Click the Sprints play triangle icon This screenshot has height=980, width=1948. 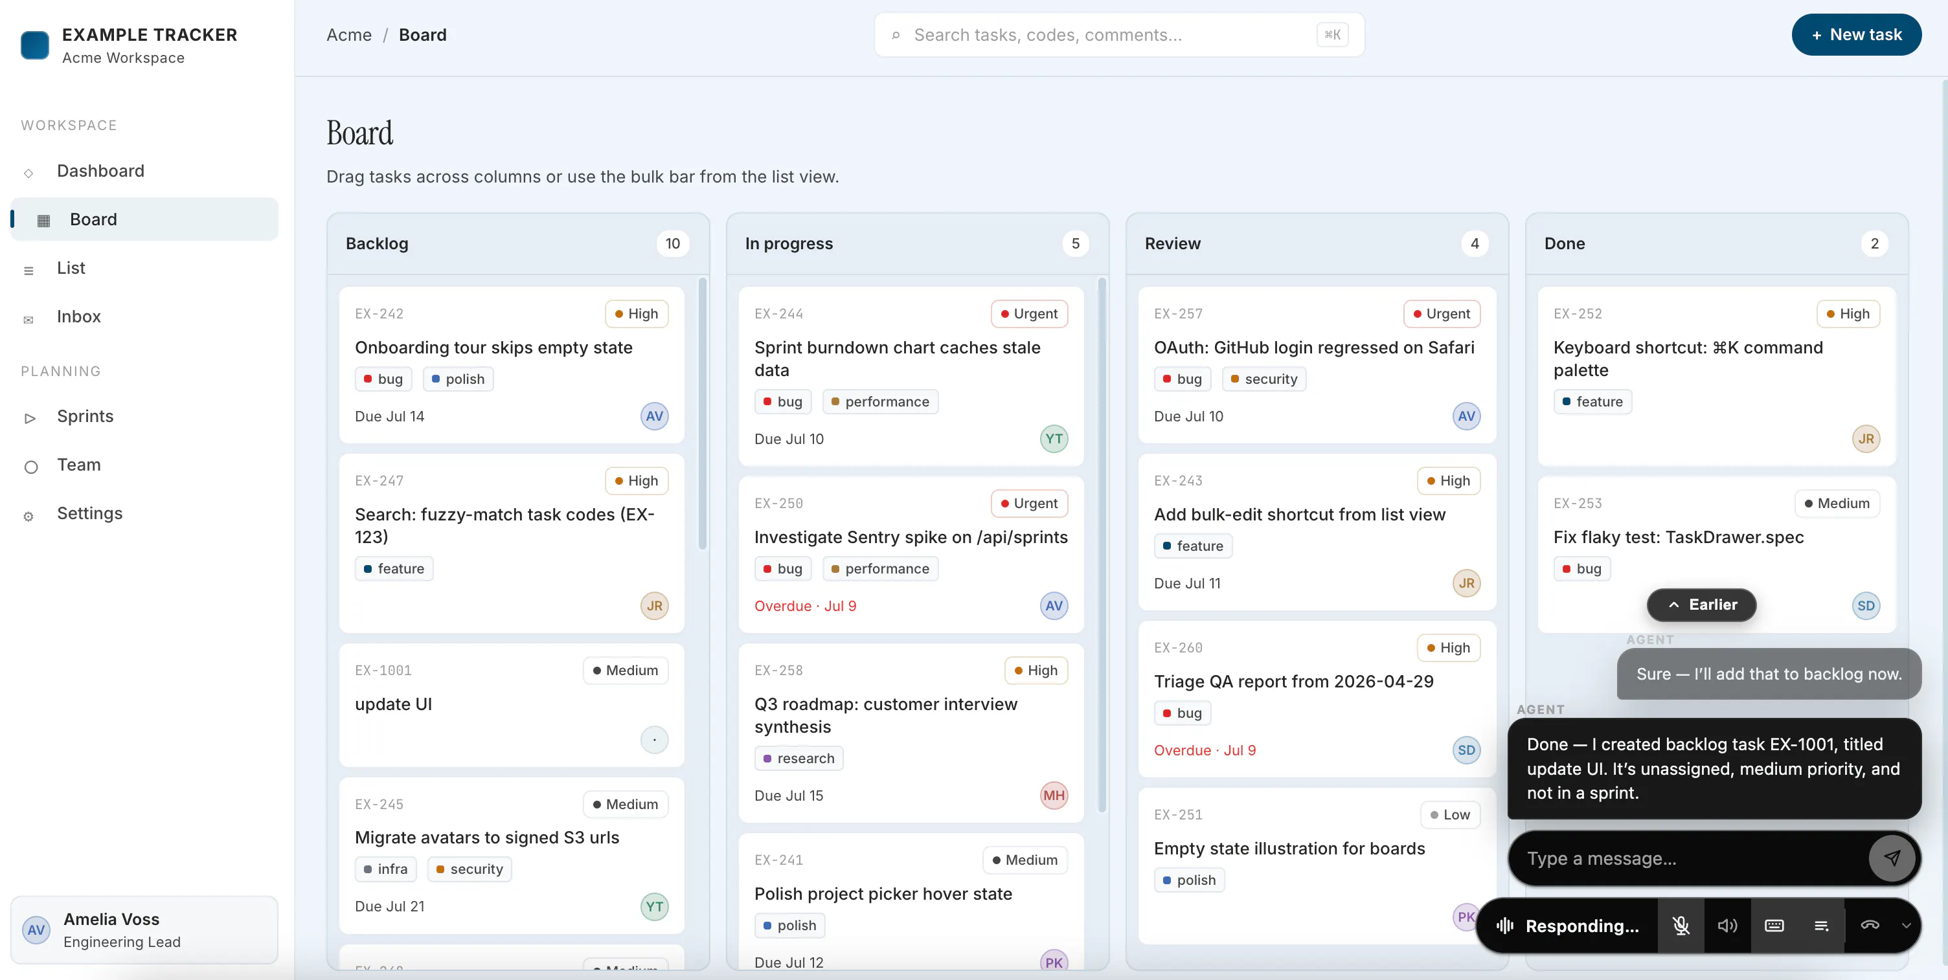point(30,419)
